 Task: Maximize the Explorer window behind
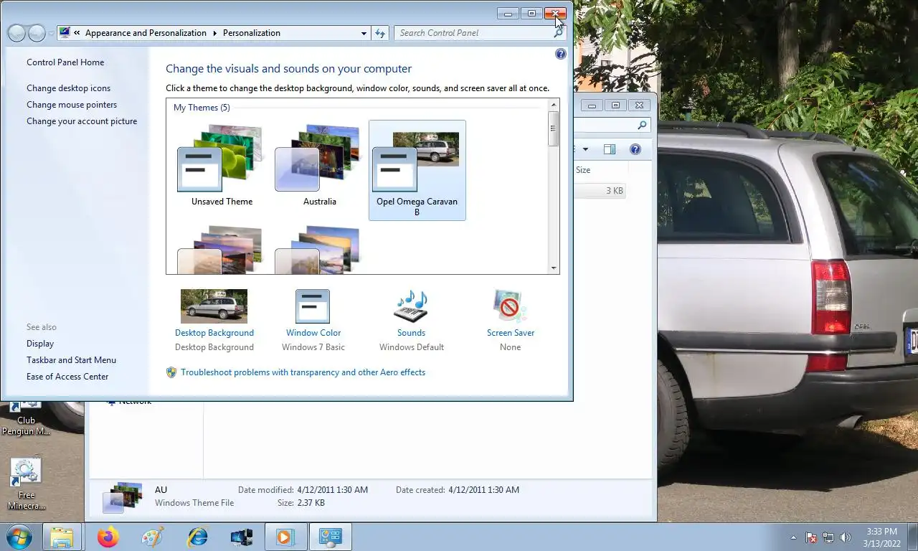click(615, 105)
